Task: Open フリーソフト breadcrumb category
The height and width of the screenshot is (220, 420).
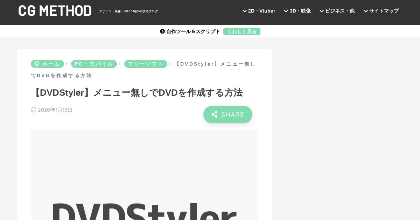Action: click(146, 64)
